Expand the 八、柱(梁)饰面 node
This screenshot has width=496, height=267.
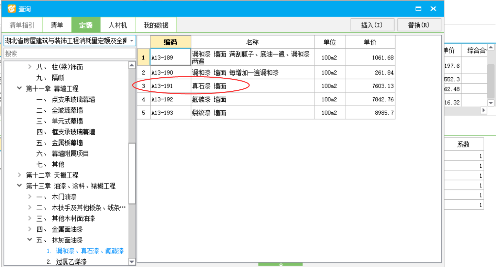click(30, 67)
